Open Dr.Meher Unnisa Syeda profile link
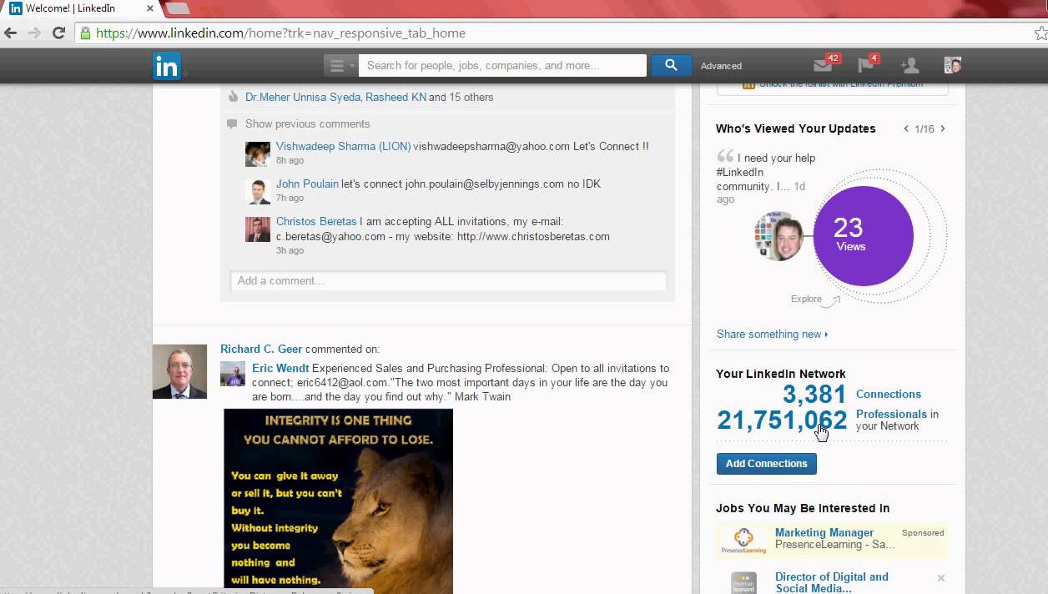The height and width of the screenshot is (594, 1048). click(x=303, y=97)
